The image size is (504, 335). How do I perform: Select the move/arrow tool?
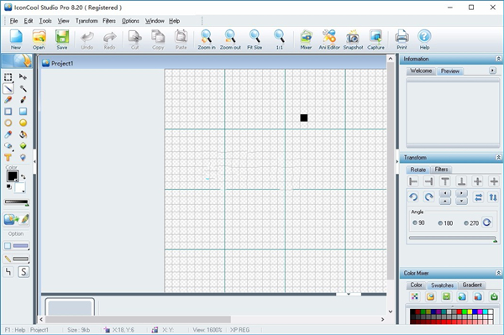coord(23,77)
